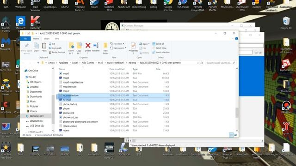The width and height of the screenshot is (296, 166).
Task: Switch to the Share ribbon tab
Action: (x=47, y=39)
